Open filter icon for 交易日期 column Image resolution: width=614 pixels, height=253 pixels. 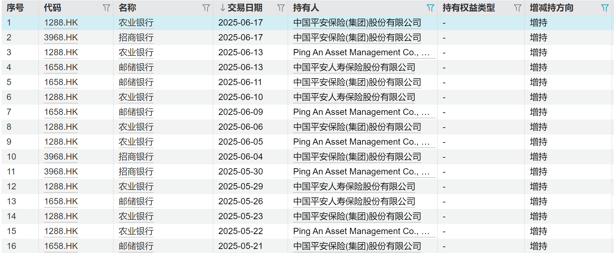point(281,8)
